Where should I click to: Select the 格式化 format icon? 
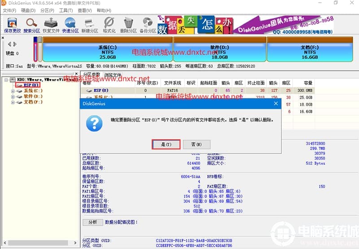tap(109, 25)
